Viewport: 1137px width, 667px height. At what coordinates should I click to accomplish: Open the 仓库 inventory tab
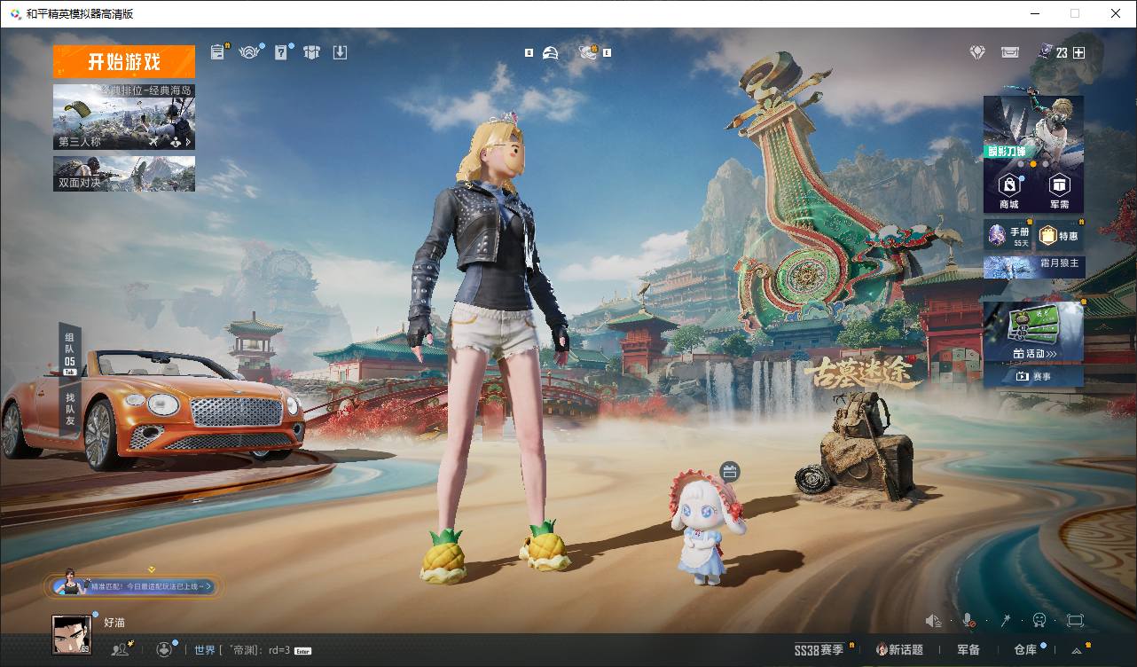click(x=1025, y=650)
